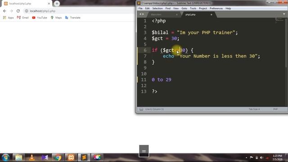Switch to Chrome in the taskbar
The height and width of the screenshot is (162, 288).
(x=58, y=157)
